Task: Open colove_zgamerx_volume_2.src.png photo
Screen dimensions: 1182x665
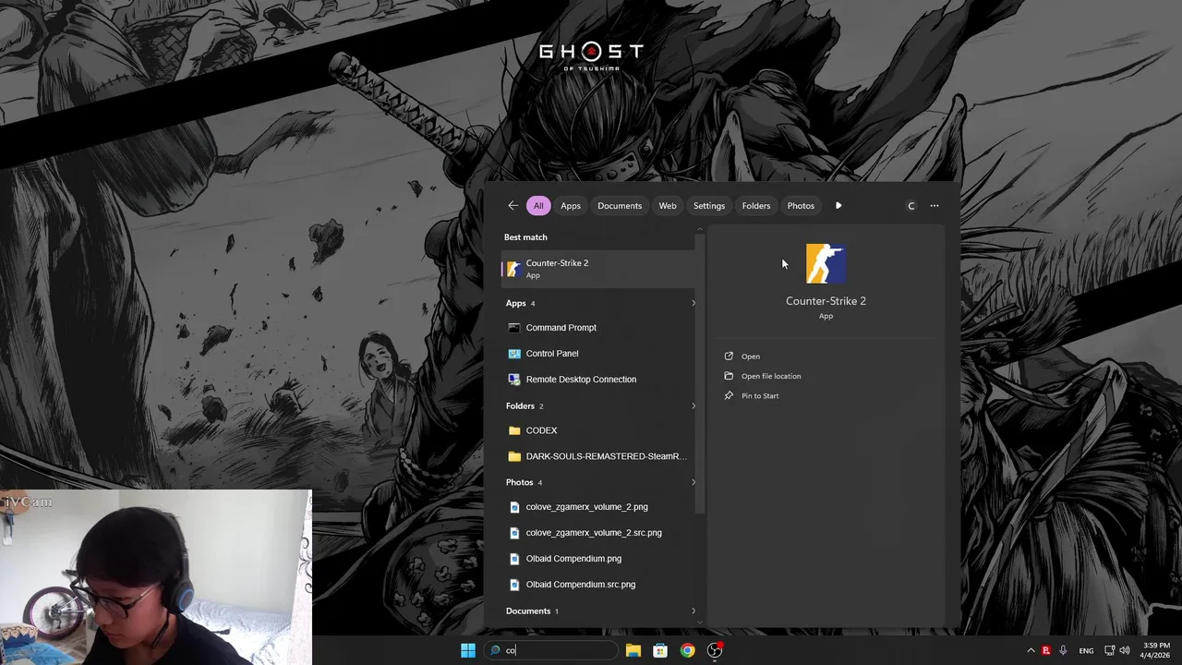Action: pyautogui.click(x=598, y=533)
